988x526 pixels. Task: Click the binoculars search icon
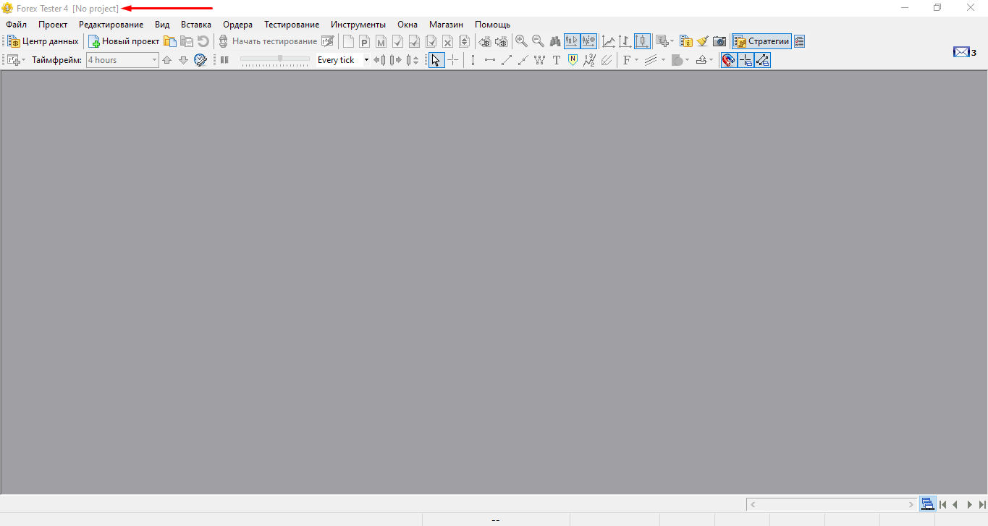pyautogui.click(x=555, y=41)
